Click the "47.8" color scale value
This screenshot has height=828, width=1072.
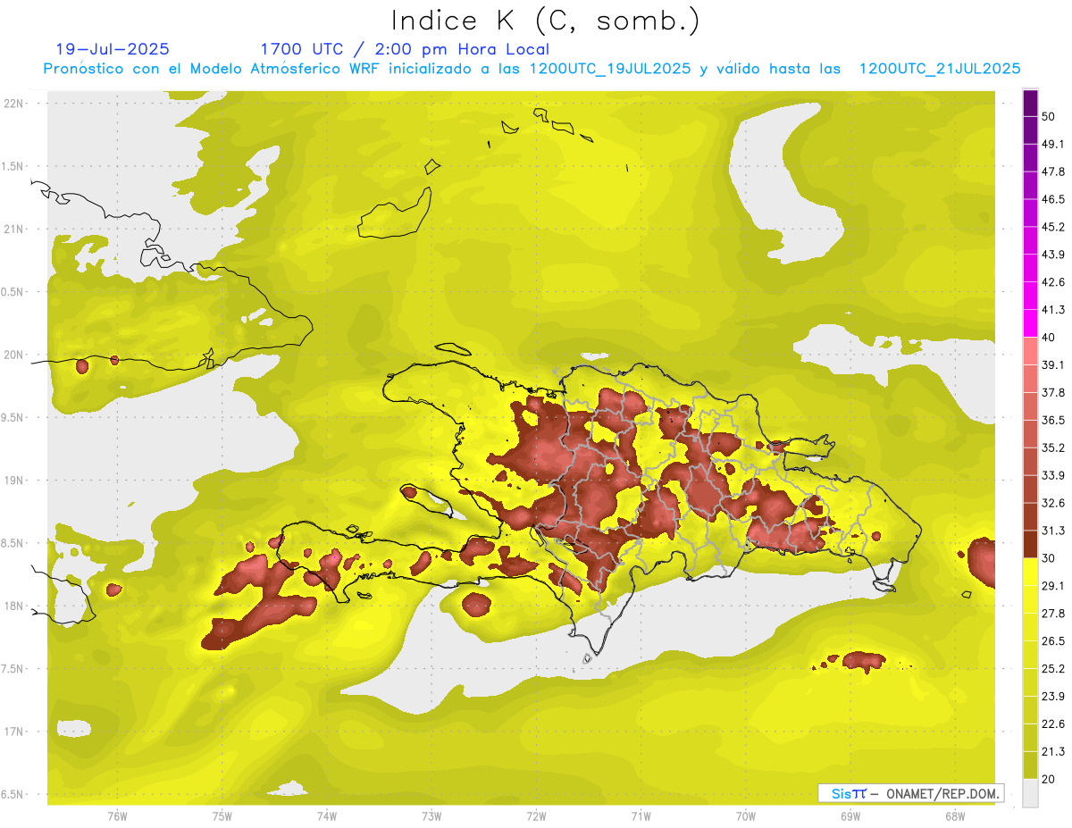point(1053,171)
